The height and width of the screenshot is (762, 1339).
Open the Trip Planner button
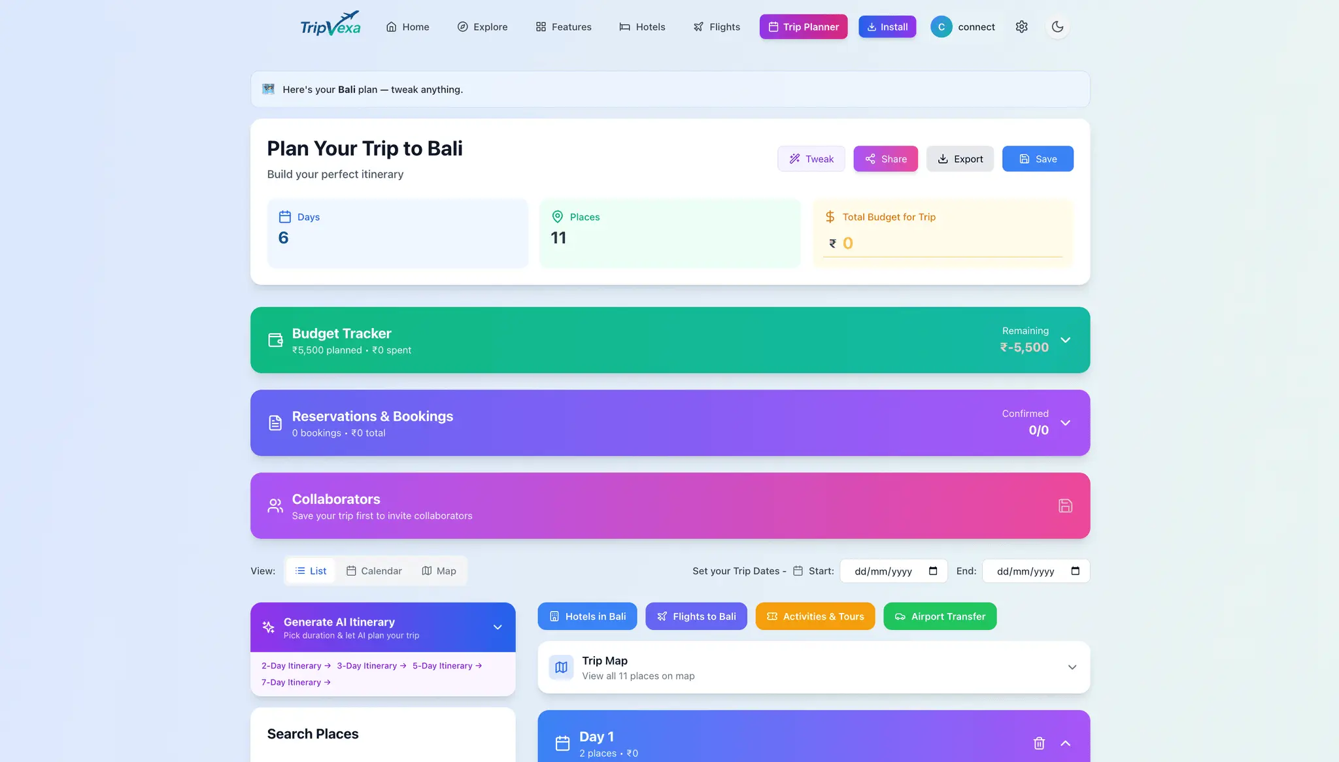[x=804, y=27]
